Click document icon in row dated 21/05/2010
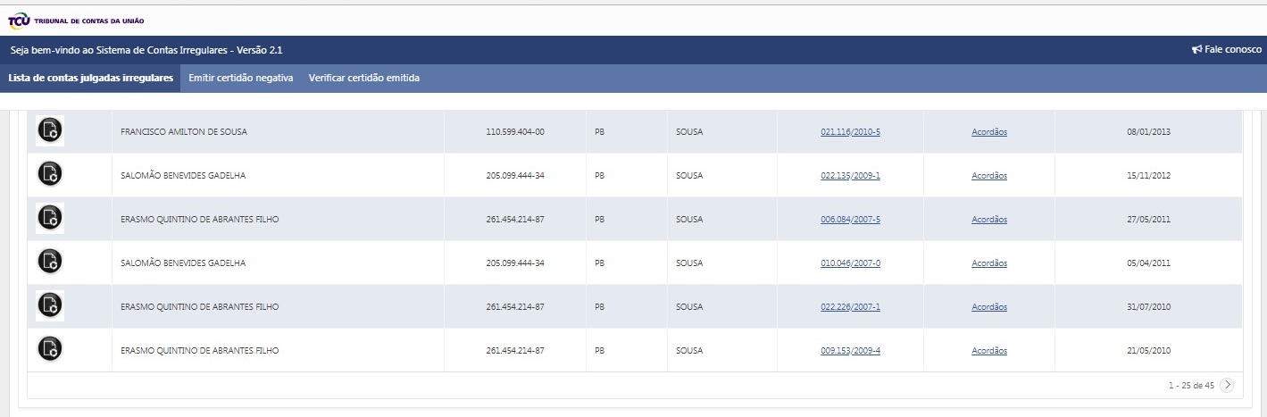The image size is (1267, 417). 50,350
